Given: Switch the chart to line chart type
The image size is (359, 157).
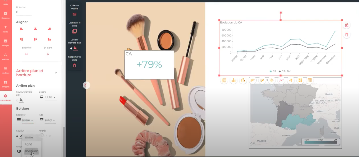Looking at the screenshot, I should click(281, 80).
